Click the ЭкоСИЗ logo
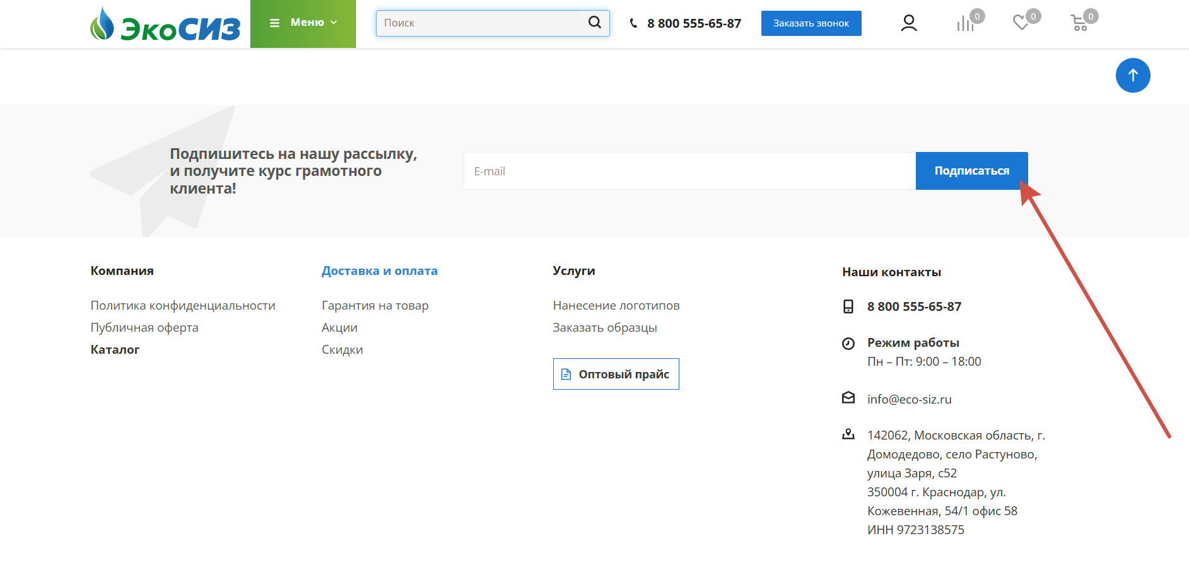 pyautogui.click(x=165, y=24)
